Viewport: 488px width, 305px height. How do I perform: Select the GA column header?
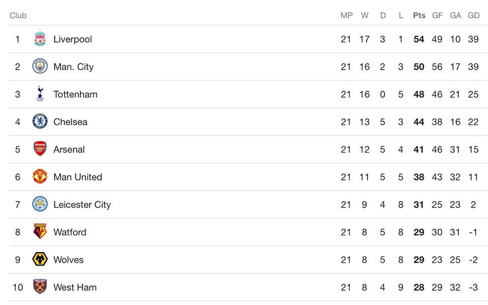[455, 16]
